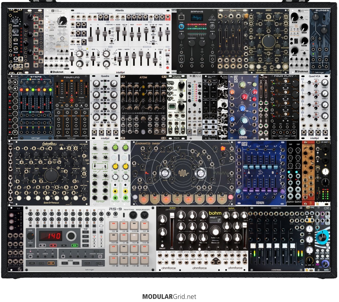Image resolution: width=339 pixels, height=302 pixels.
Task: Hit the RS-9 pad labeled RAND
Action: (144, 237)
